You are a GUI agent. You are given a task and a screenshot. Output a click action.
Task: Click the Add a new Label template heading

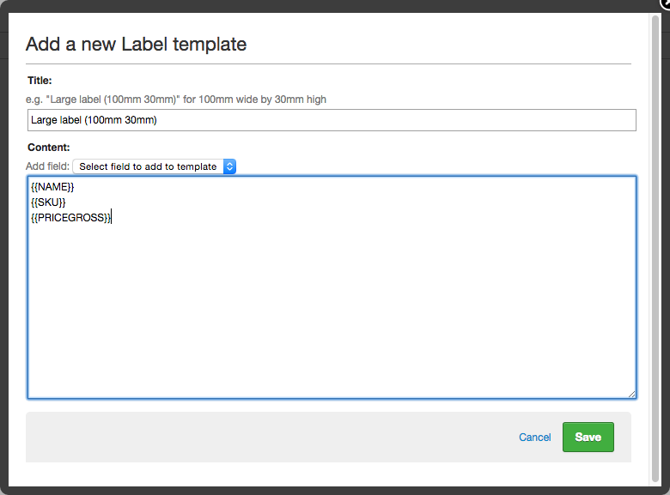click(x=136, y=44)
